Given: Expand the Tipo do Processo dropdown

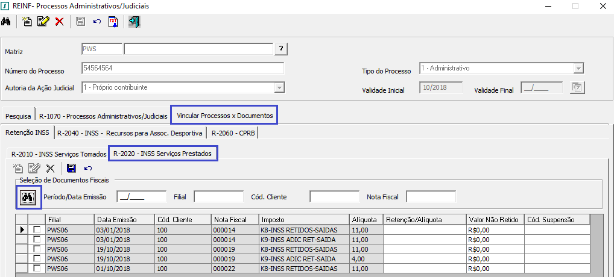Looking at the screenshot, I should click(x=578, y=69).
